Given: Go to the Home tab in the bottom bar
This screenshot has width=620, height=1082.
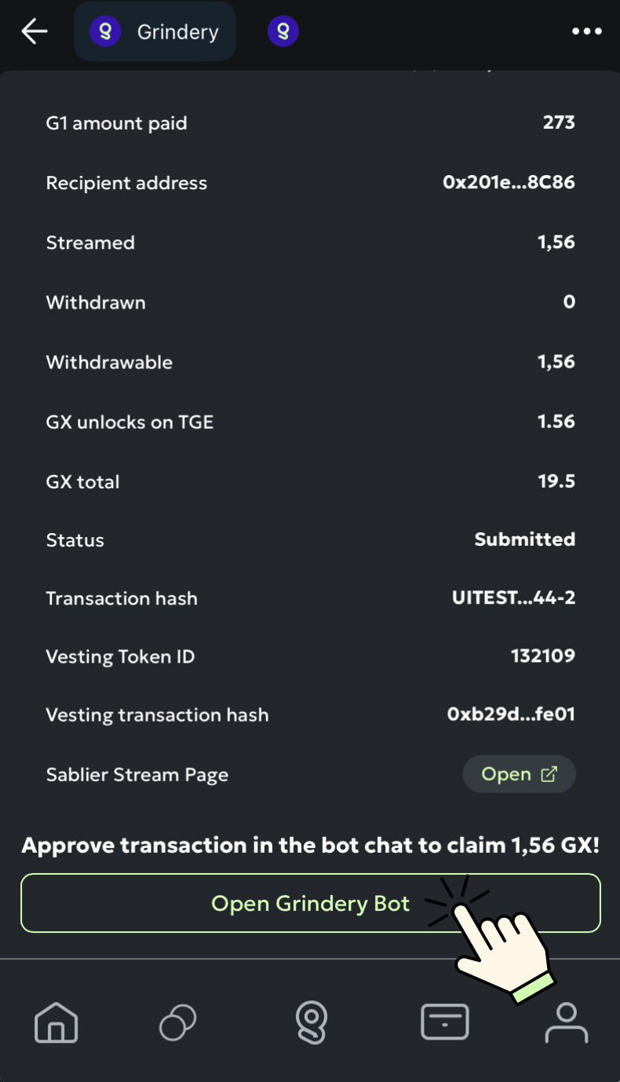Looking at the screenshot, I should [x=57, y=1022].
